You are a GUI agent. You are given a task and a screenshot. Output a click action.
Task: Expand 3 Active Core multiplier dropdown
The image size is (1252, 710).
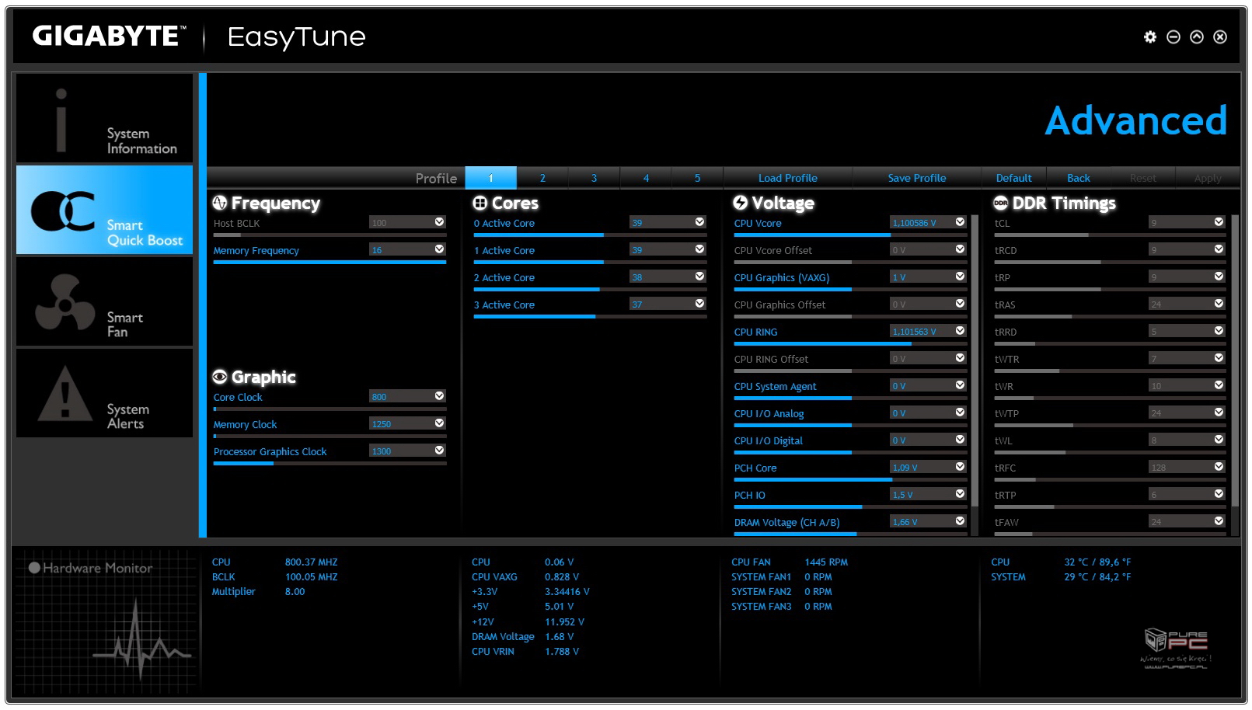click(699, 304)
